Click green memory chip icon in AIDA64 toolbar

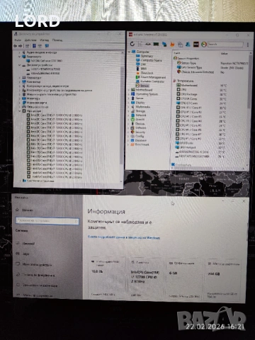[156, 44]
